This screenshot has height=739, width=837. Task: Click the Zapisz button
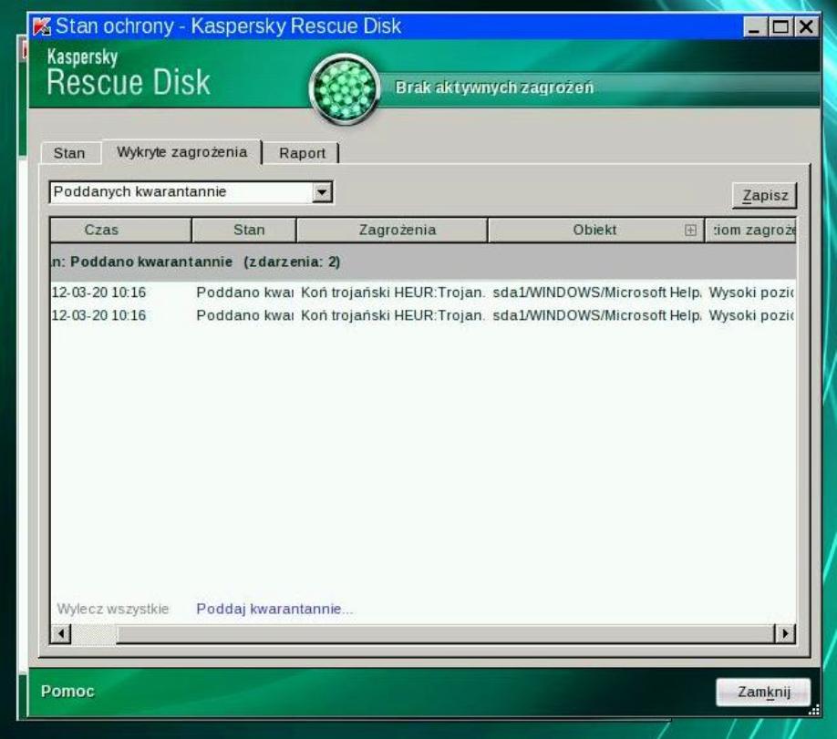(764, 195)
